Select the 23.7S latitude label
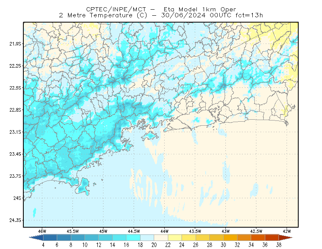Screen dimensions: 322x249 tap(15, 176)
